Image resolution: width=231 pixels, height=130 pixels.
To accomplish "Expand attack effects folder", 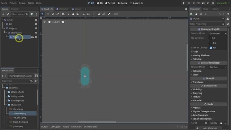I will [6, 92].
